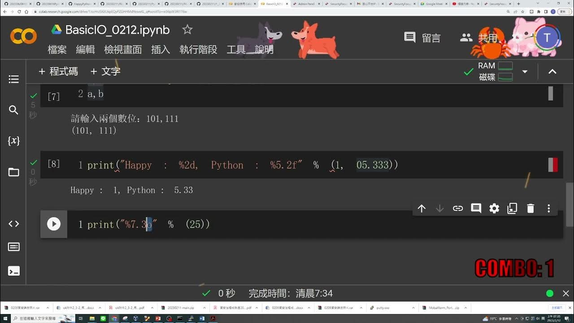Select output text Happy : 1, Python : 5.33

131,190
